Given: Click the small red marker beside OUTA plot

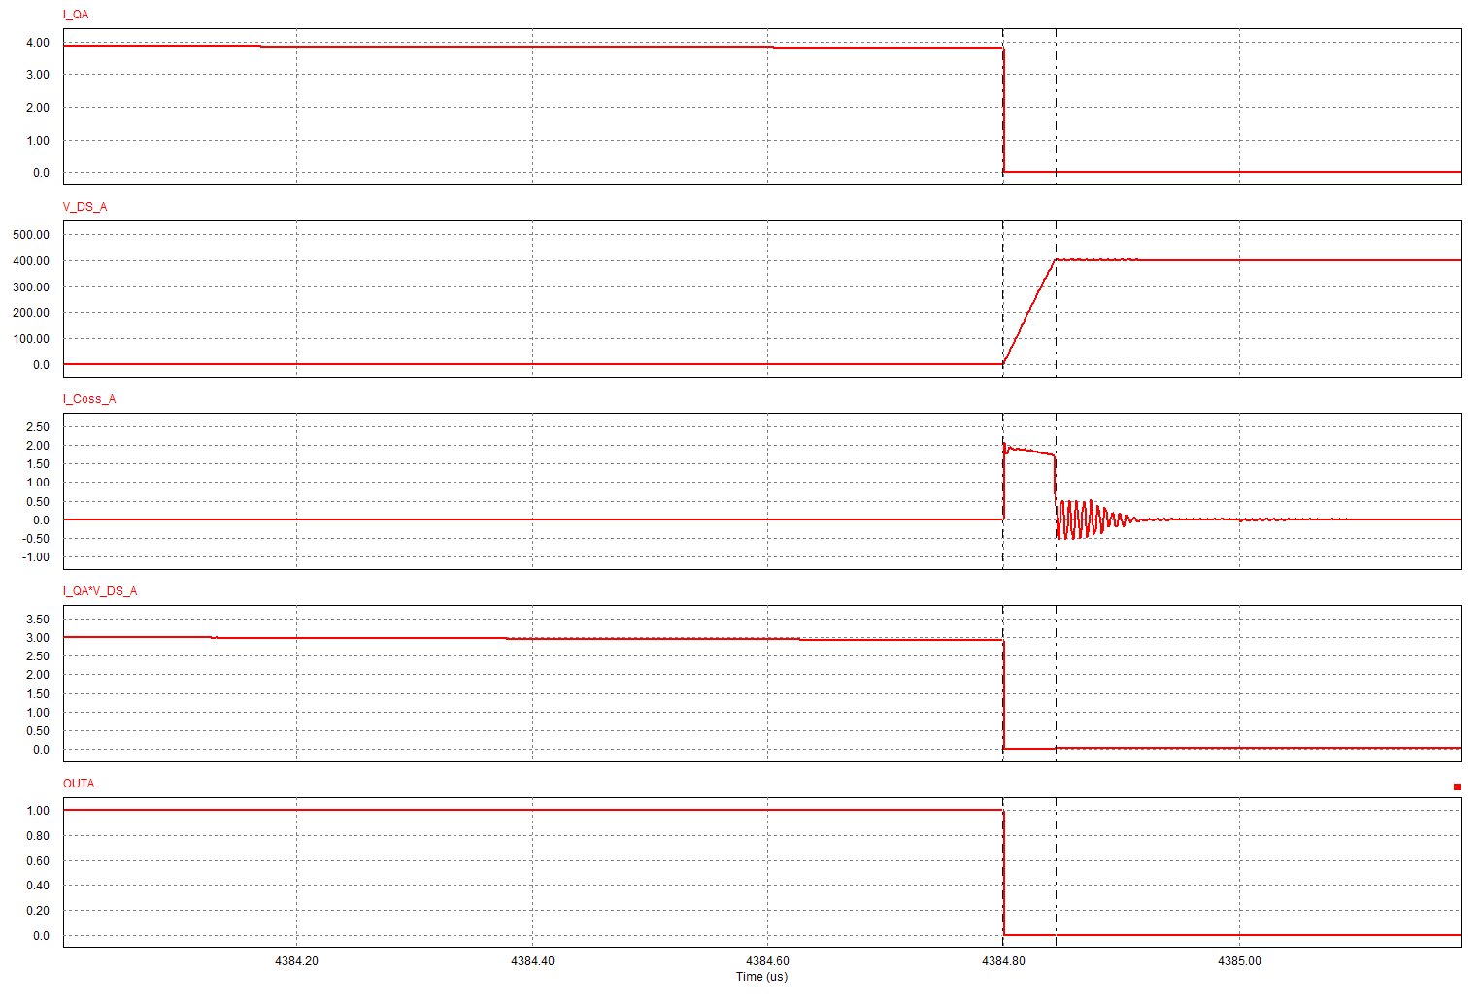Looking at the screenshot, I should click(x=1457, y=787).
